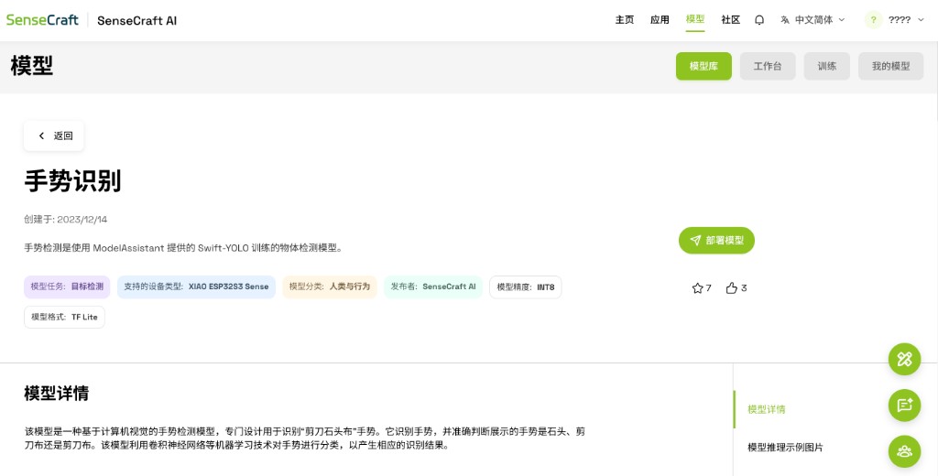Click the floating tools icon button
Screen dimensions: 938x476
(x=904, y=359)
